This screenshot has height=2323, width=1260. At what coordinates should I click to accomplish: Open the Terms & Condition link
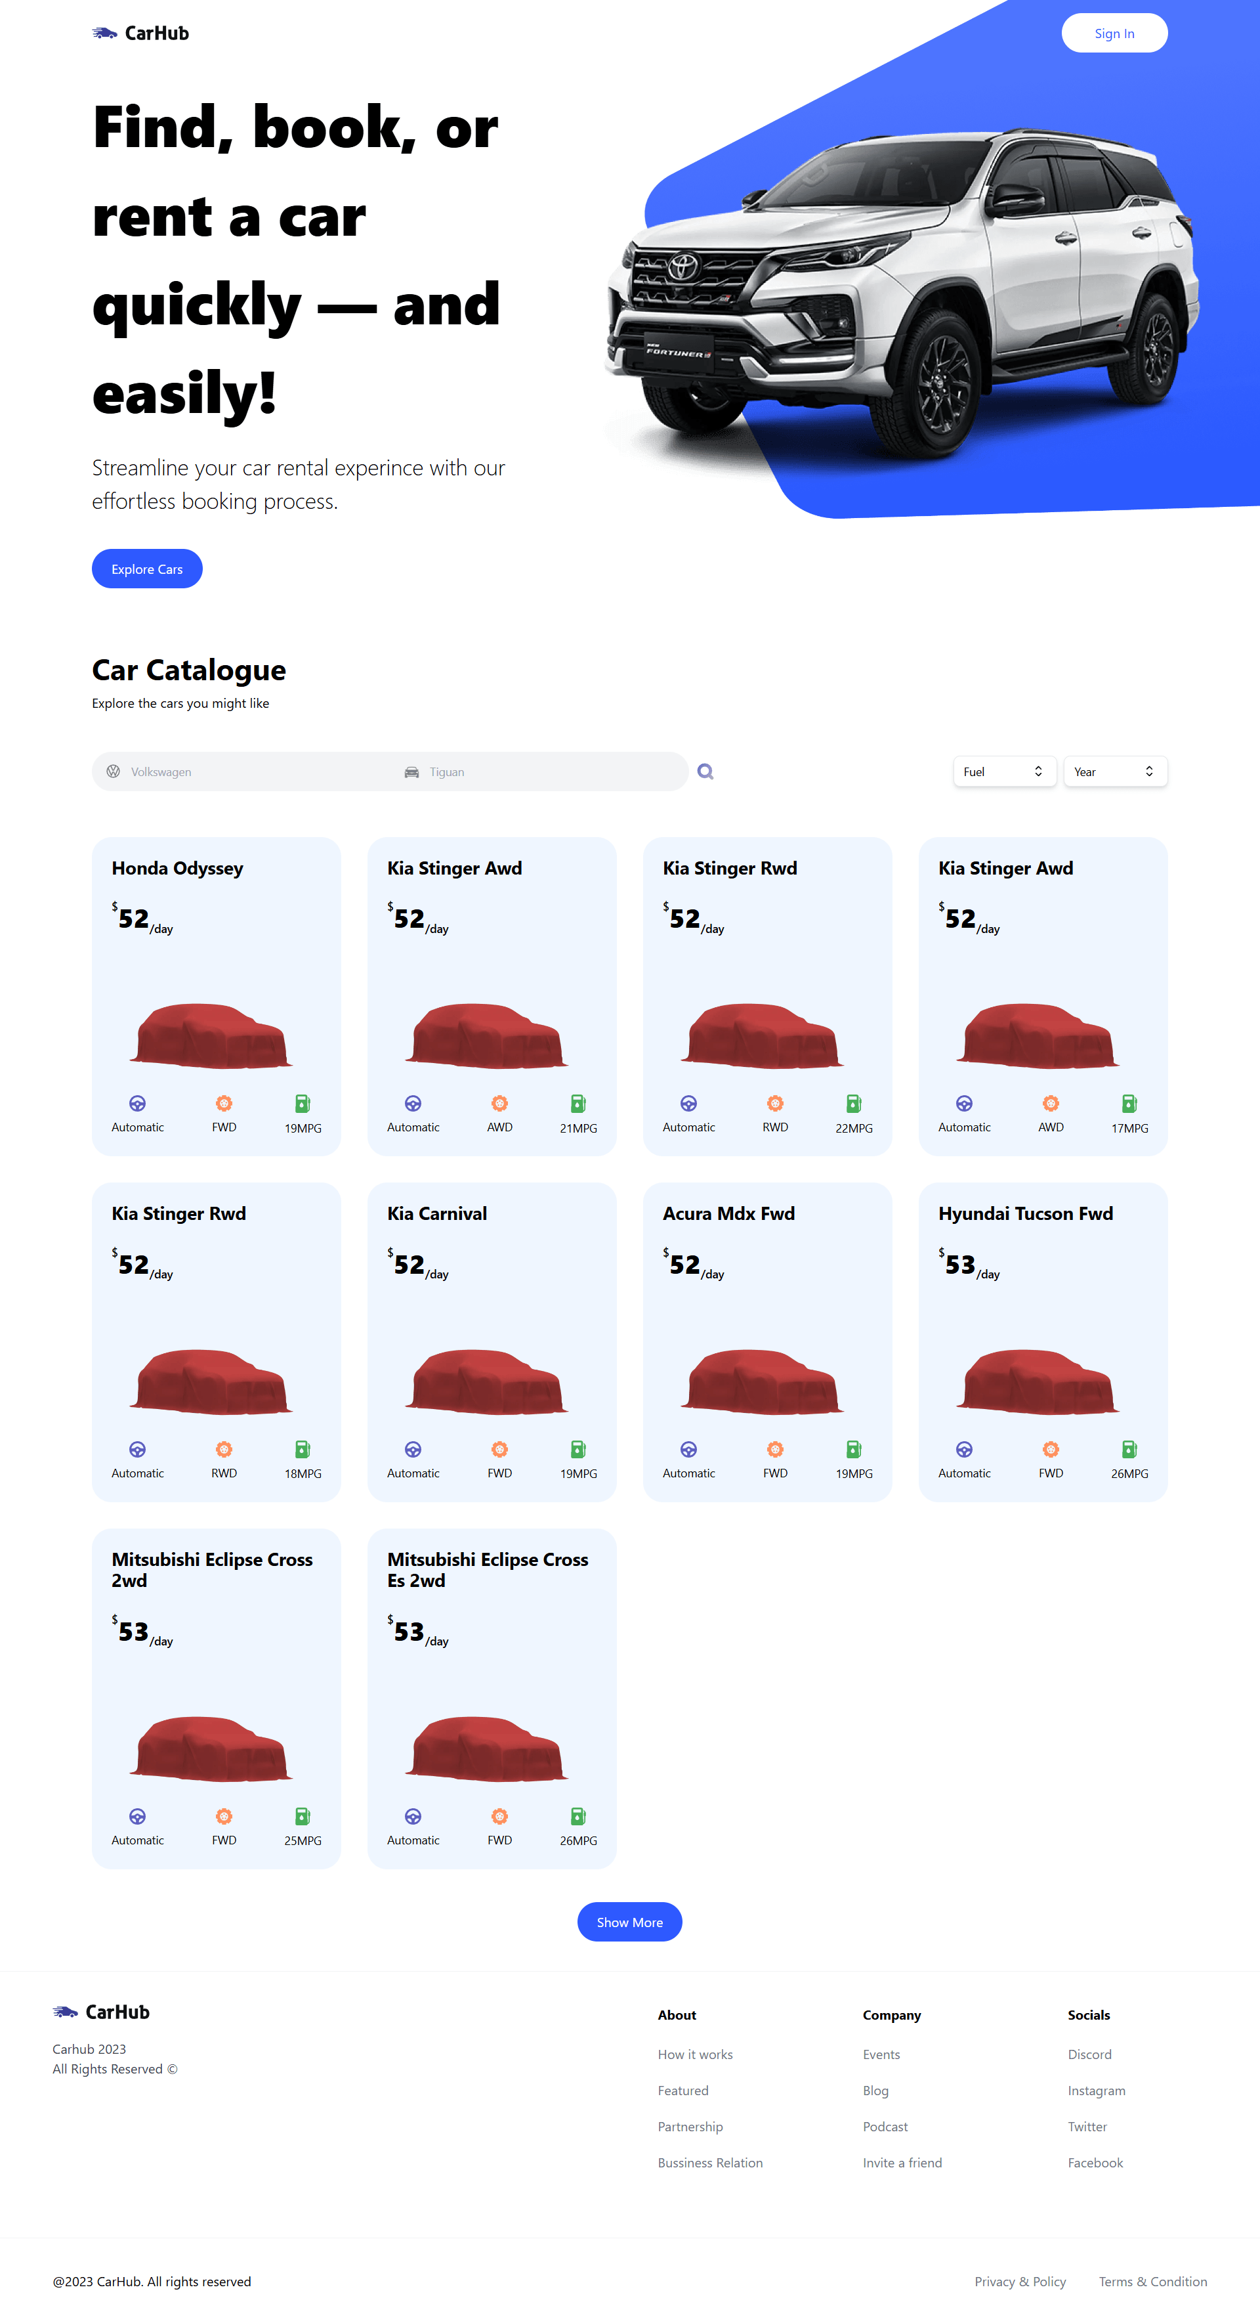click(1153, 2282)
